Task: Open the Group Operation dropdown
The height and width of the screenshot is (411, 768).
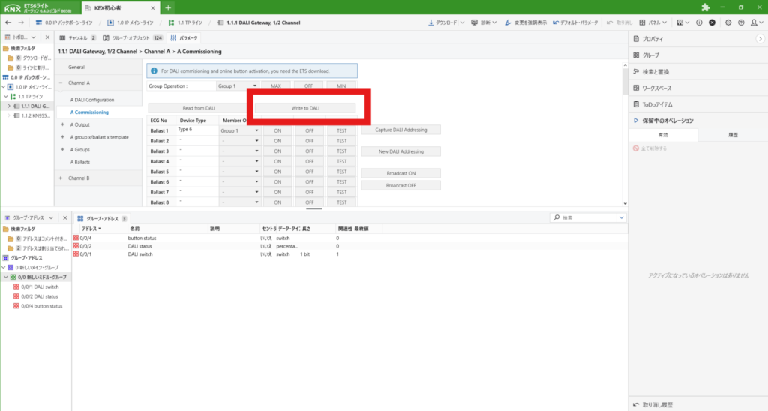Action: [x=238, y=86]
